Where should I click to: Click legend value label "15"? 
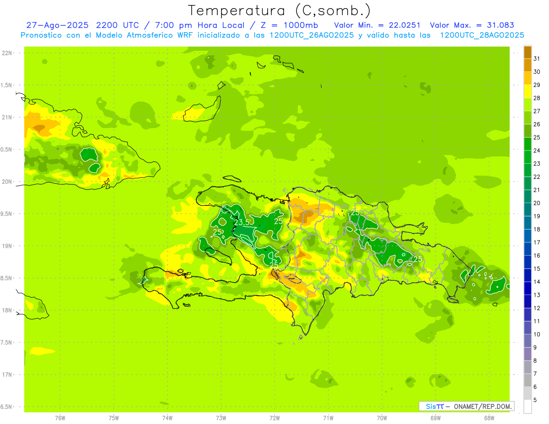click(x=537, y=268)
